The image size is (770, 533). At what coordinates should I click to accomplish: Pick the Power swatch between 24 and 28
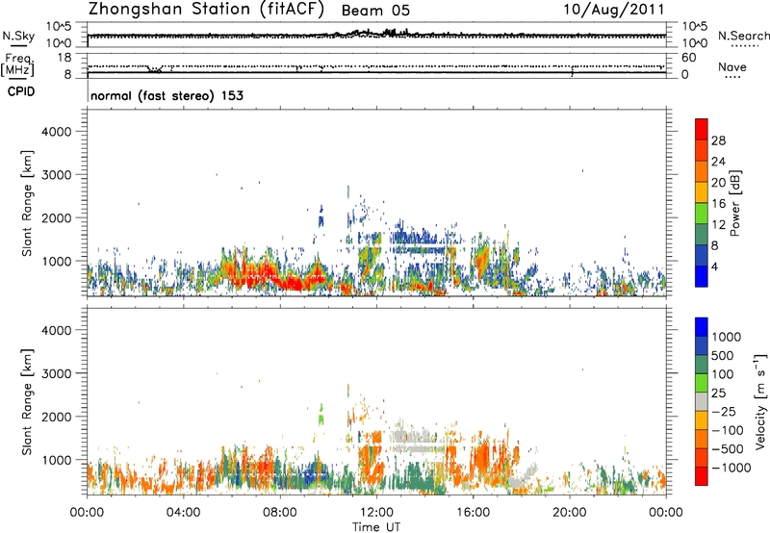[702, 150]
